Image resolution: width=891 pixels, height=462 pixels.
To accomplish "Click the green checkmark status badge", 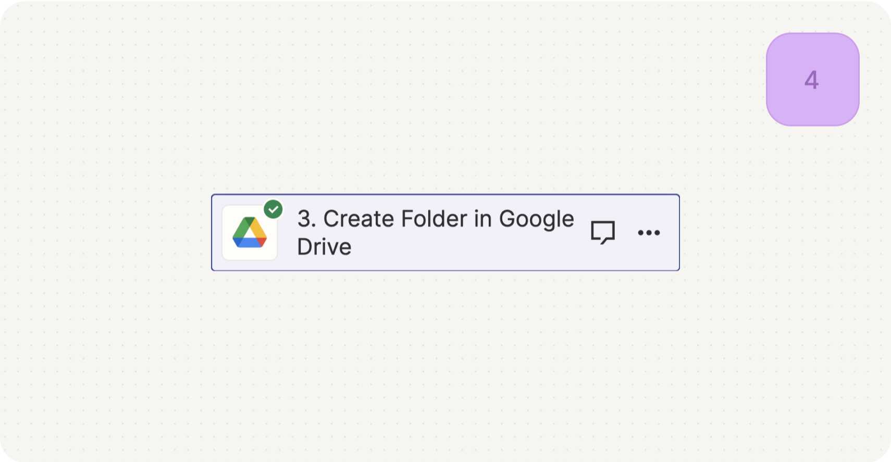I will [x=273, y=209].
